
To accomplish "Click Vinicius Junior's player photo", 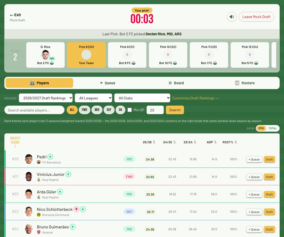I will [29, 177].
